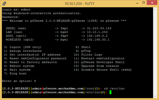This screenshot has width=159, height=100.
Task: Minimize the PuTTY window
Action: coord(137,3)
